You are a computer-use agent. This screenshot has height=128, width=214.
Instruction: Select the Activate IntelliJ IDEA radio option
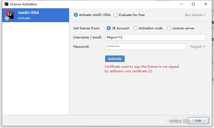tap(76, 15)
